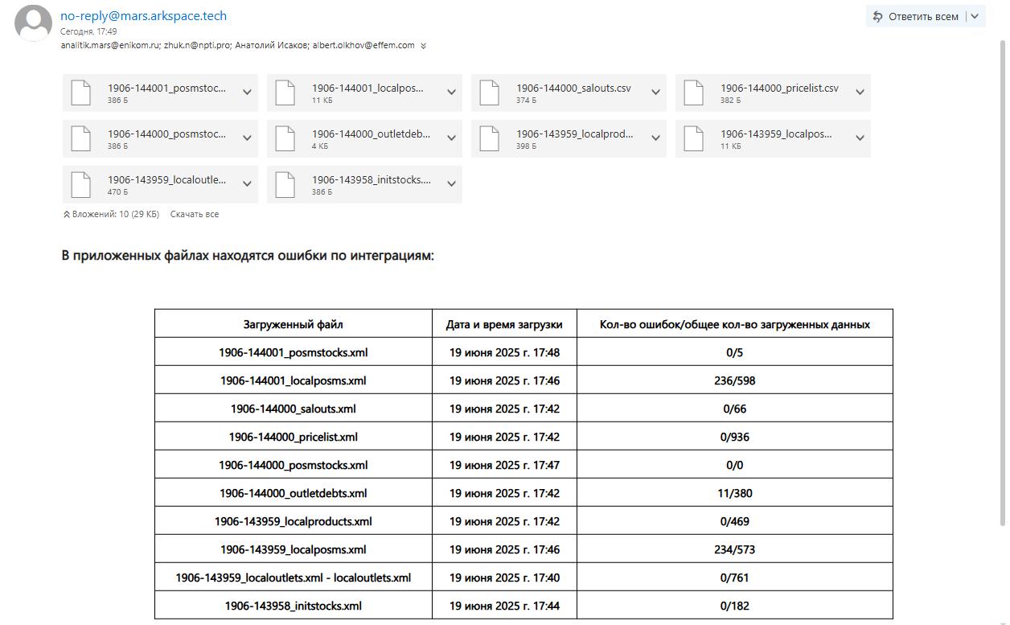Click header Кол-во ошибок/общее кол-во загруженных данных
The width and height of the screenshot is (1010, 625).
735,324
